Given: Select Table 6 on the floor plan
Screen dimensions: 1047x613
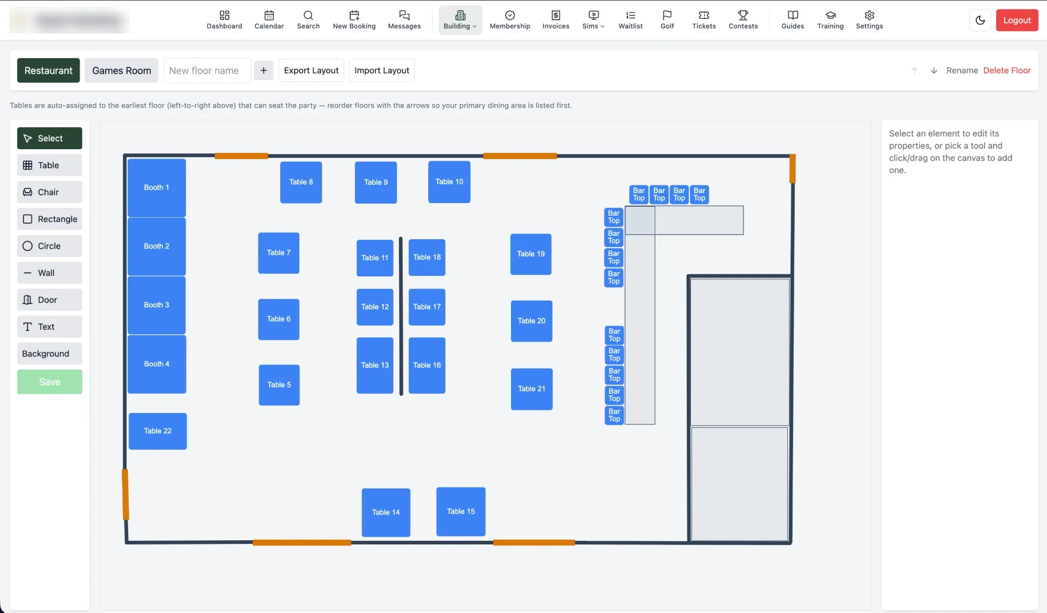Looking at the screenshot, I should (x=279, y=319).
